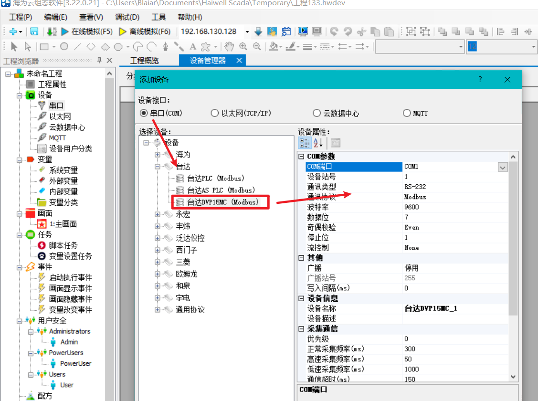This screenshot has height=401, width=538.
Task: Open the 编辑(E) menu
Action: [55, 17]
